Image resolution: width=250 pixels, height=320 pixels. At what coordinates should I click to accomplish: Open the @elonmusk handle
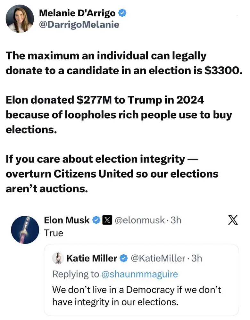(x=139, y=220)
